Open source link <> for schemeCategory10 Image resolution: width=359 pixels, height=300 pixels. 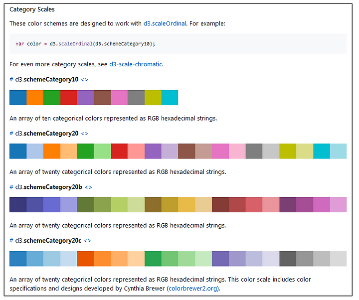coord(84,80)
